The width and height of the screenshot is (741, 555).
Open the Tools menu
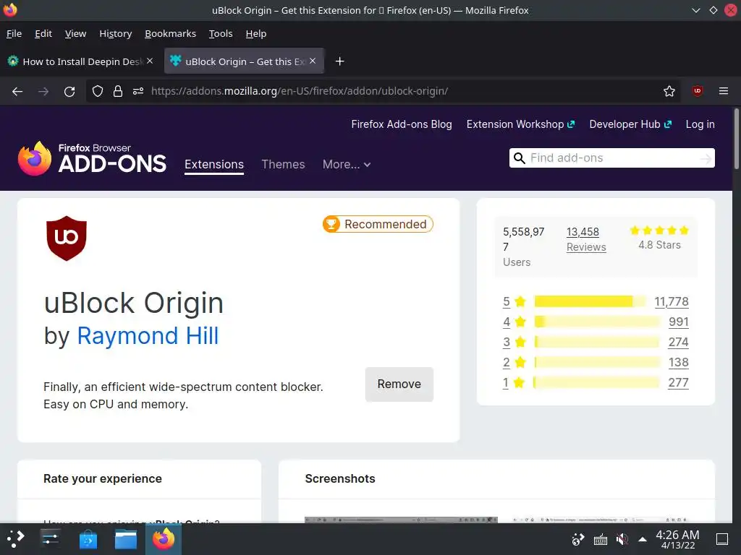221,33
